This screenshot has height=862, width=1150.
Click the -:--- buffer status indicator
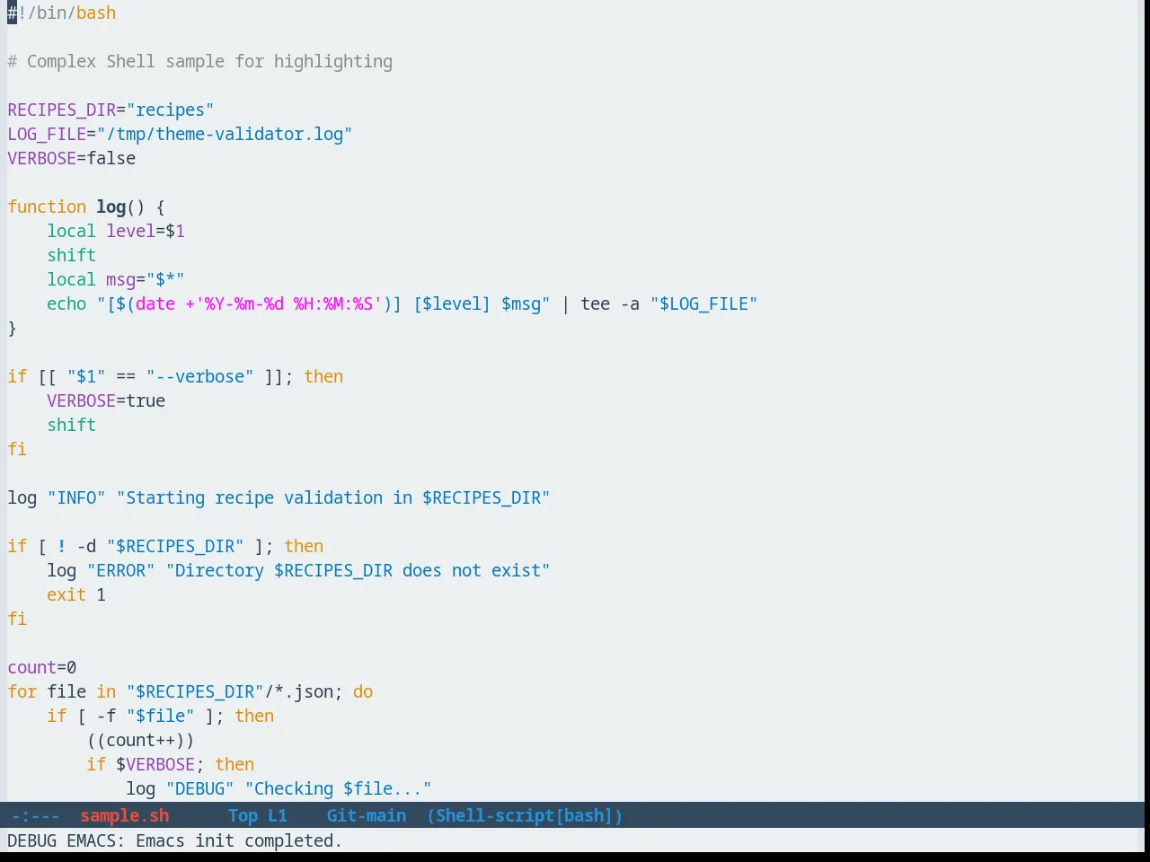point(36,815)
